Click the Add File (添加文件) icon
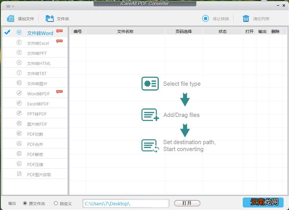The height and width of the screenshot is (210, 289). (10, 18)
